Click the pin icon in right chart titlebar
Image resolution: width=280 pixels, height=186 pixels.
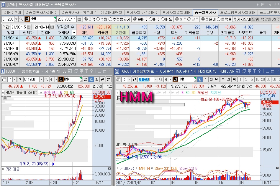[x=250, y=71]
